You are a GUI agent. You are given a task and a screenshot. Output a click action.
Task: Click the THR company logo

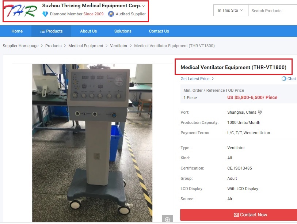click(x=20, y=11)
